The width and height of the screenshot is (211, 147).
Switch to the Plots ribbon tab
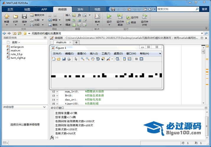click(27, 9)
